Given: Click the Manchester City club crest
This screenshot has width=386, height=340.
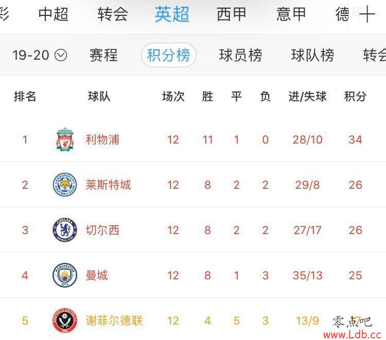Looking at the screenshot, I should pos(65,275).
